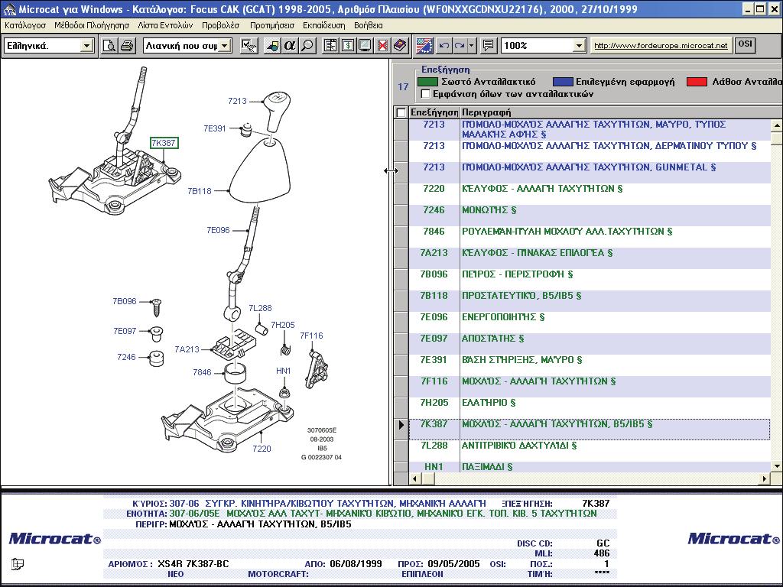Image resolution: width=783 pixels, height=587 pixels.
Task: Expand the small arrow beside the redo icon
Action: [x=471, y=46]
